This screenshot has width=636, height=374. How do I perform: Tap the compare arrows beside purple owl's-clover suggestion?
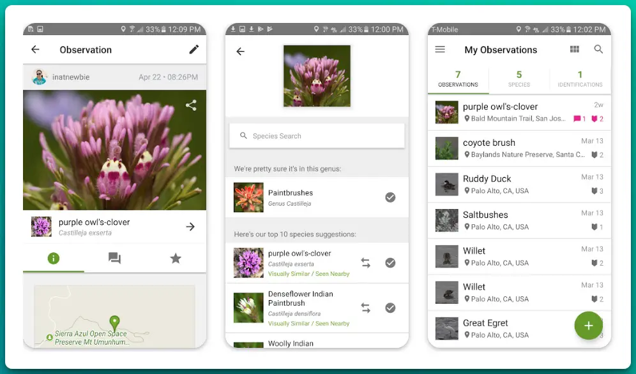click(365, 262)
